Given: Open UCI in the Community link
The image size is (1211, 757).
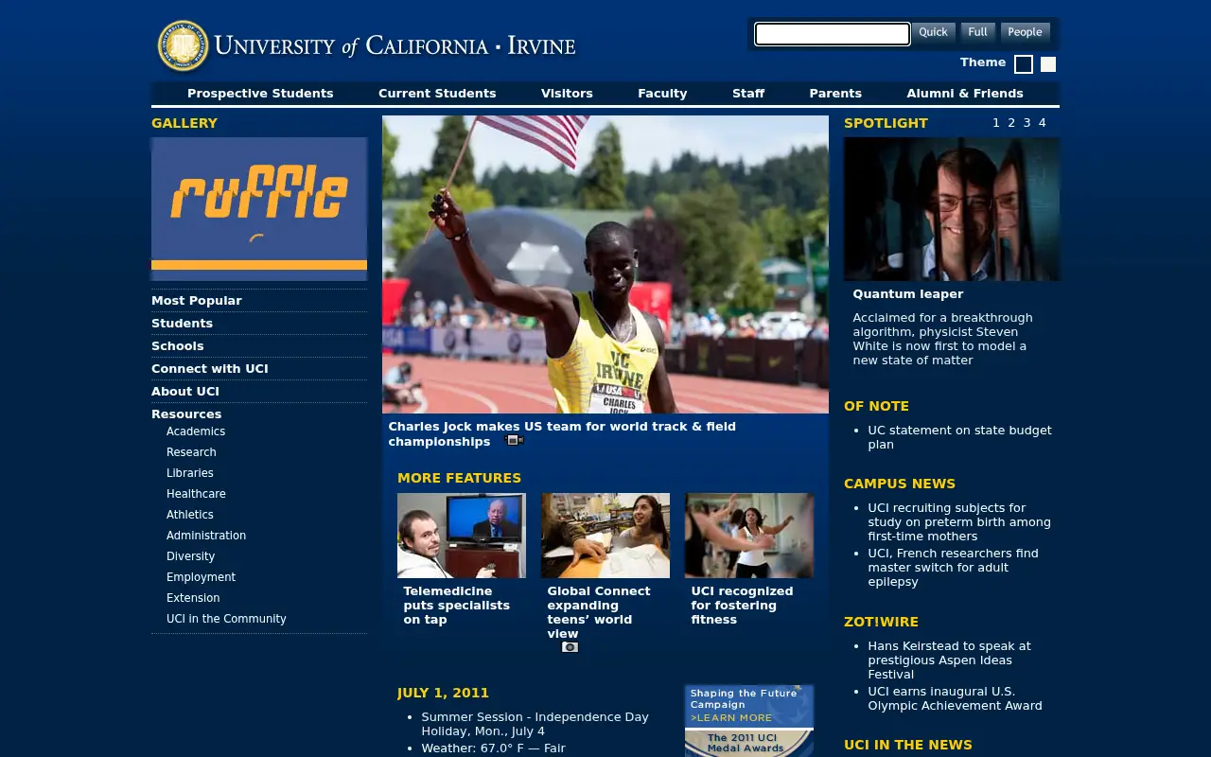Looking at the screenshot, I should (226, 619).
